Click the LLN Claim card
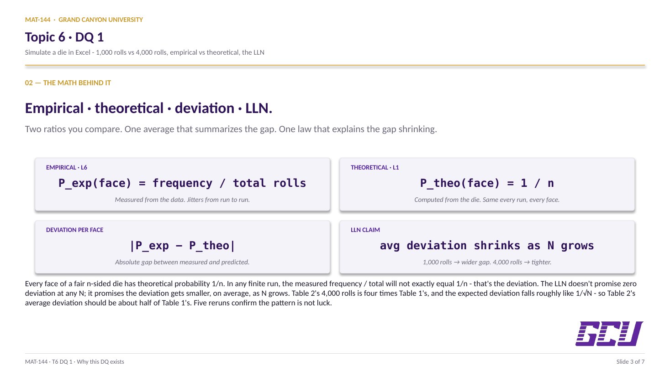The width and height of the screenshot is (670, 376). (x=487, y=247)
